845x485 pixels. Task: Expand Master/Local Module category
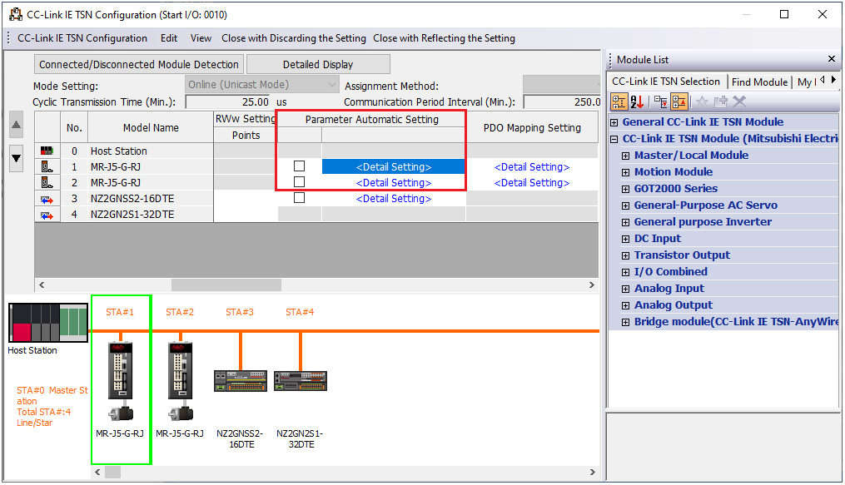pos(626,156)
